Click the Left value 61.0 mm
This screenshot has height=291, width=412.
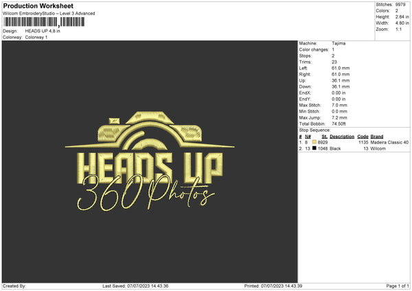341,68
